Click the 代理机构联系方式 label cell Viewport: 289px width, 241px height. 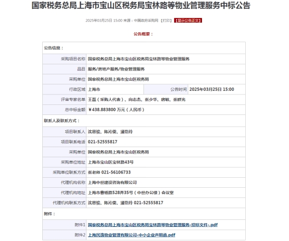pos(64,203)
